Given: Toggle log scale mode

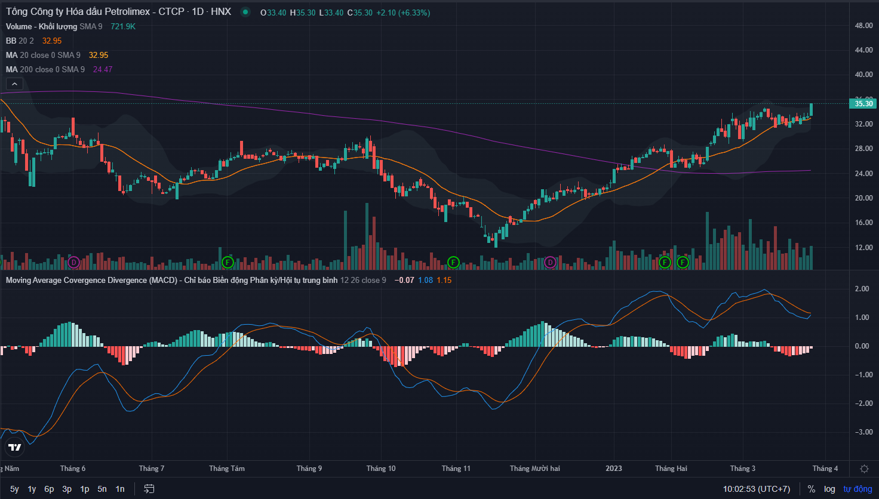Looking at the screenshot, I should click(x=829, y=489).
